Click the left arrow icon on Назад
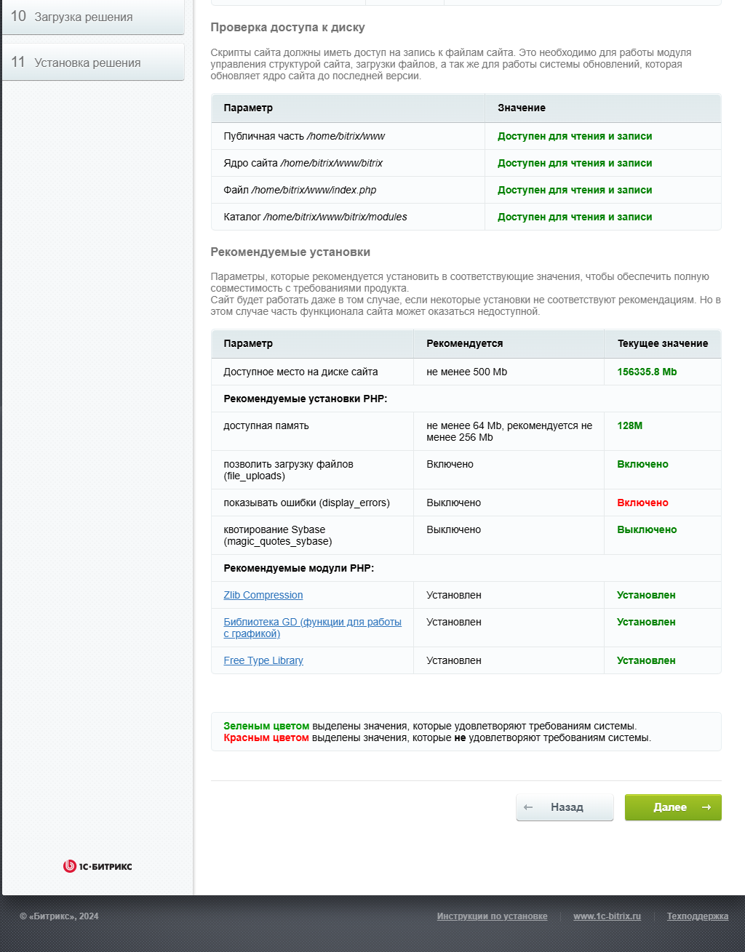Screen dimensions: 745x952 tap(529, 807)
